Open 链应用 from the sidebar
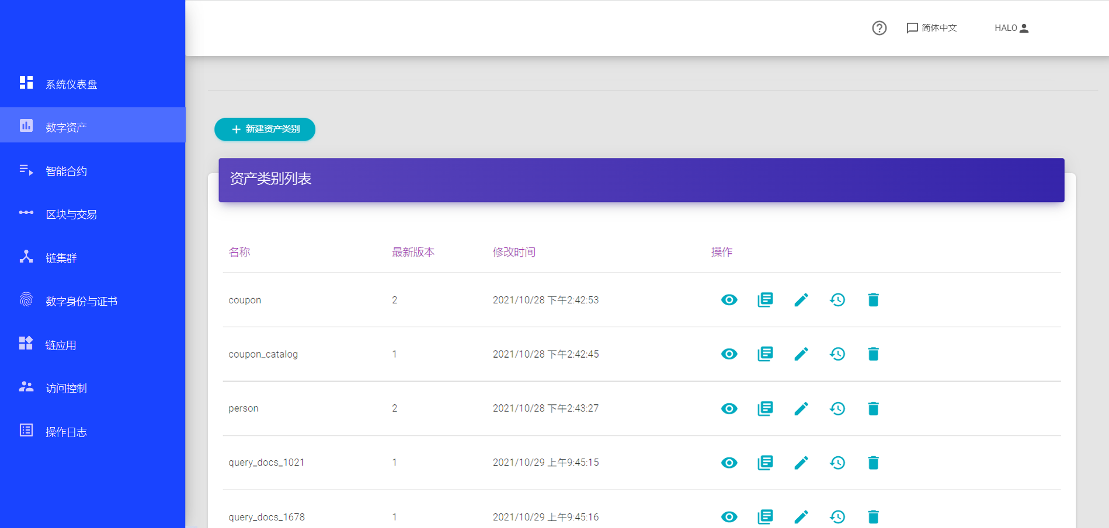 [x=61, y=345]
